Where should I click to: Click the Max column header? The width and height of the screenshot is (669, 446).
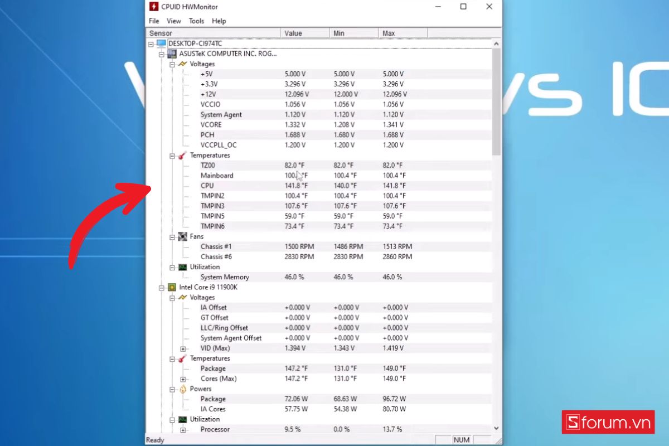pyautogui.click(x=403, y=33)
